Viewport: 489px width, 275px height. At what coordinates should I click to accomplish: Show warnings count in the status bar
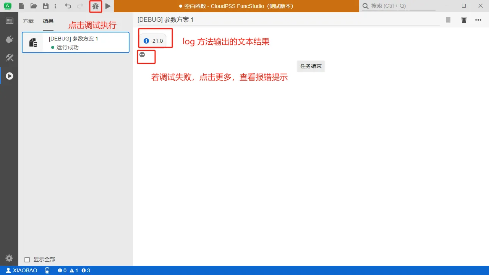click(x=74, y=270)
